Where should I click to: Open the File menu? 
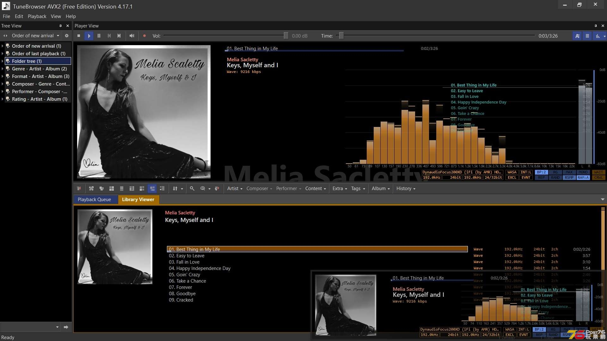pos(6,16)
